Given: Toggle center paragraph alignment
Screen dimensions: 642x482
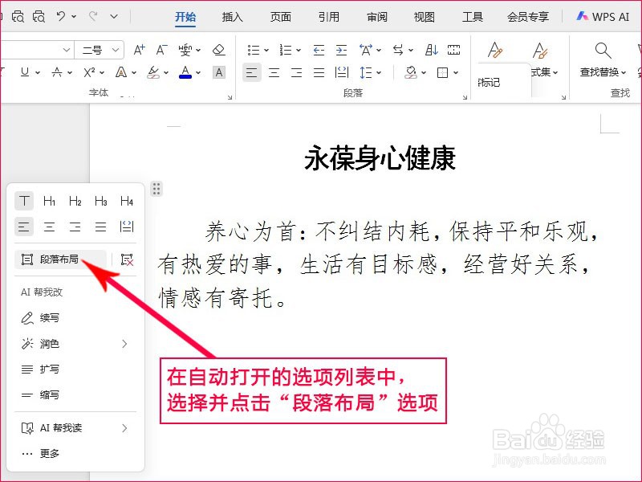Looking at the screenshot, I should (274, 72).
